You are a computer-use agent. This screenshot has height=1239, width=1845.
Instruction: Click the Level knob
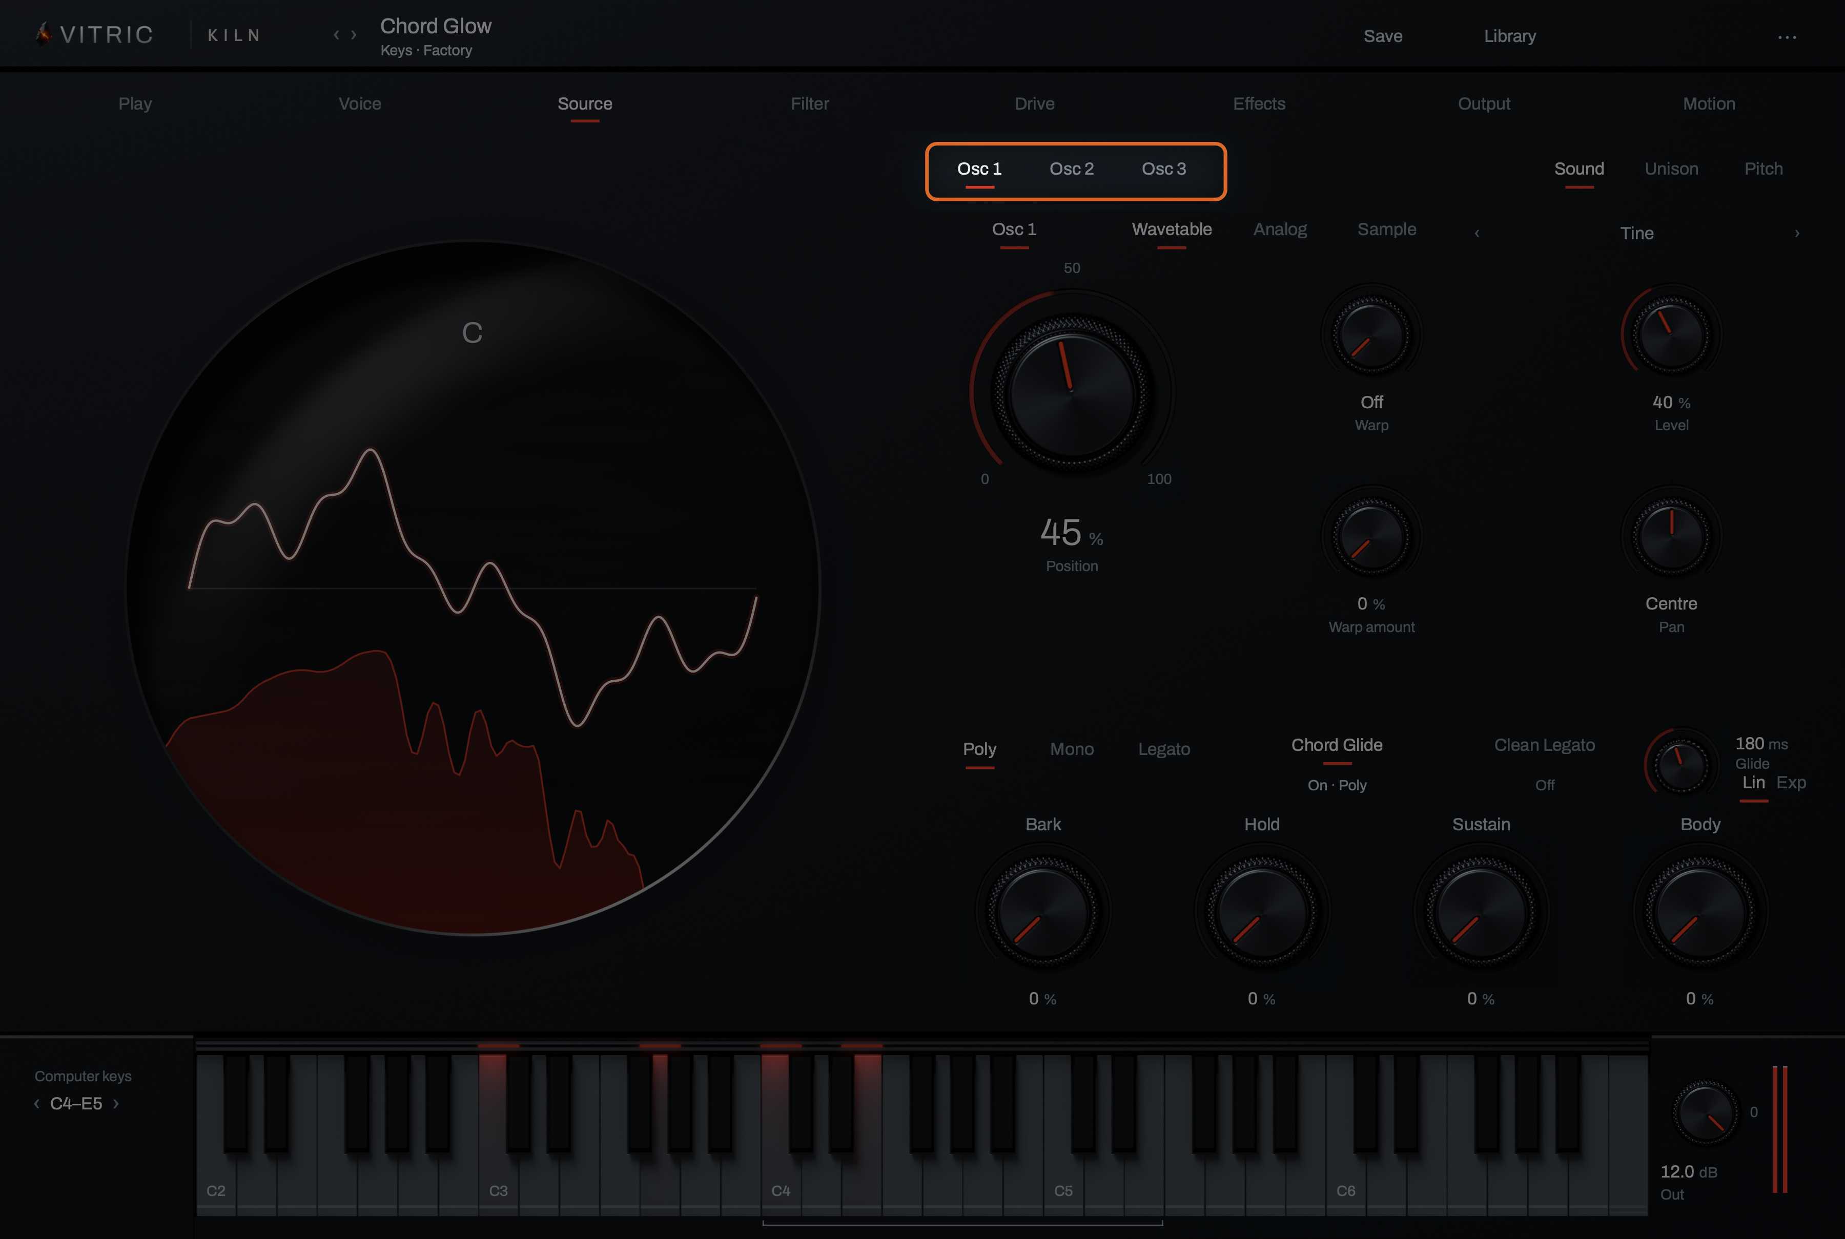(1671, 334)
